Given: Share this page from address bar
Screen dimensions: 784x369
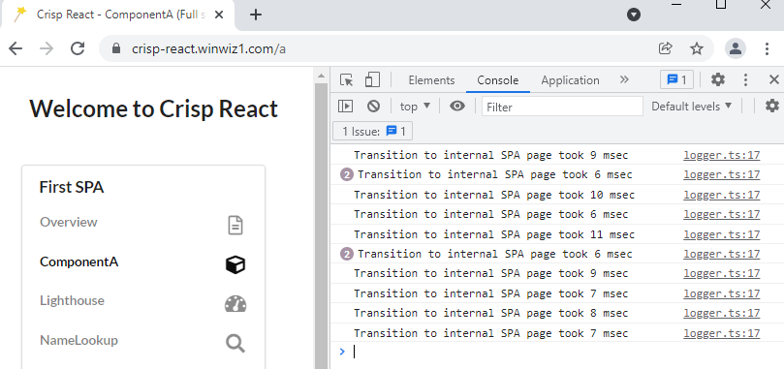Looking at the screenshot, I should tap(666, 48).
